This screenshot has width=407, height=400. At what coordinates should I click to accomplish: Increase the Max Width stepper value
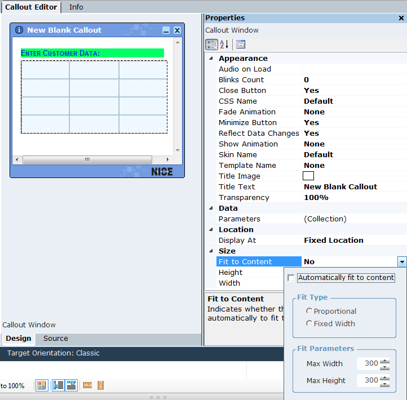tap(385, 361)
